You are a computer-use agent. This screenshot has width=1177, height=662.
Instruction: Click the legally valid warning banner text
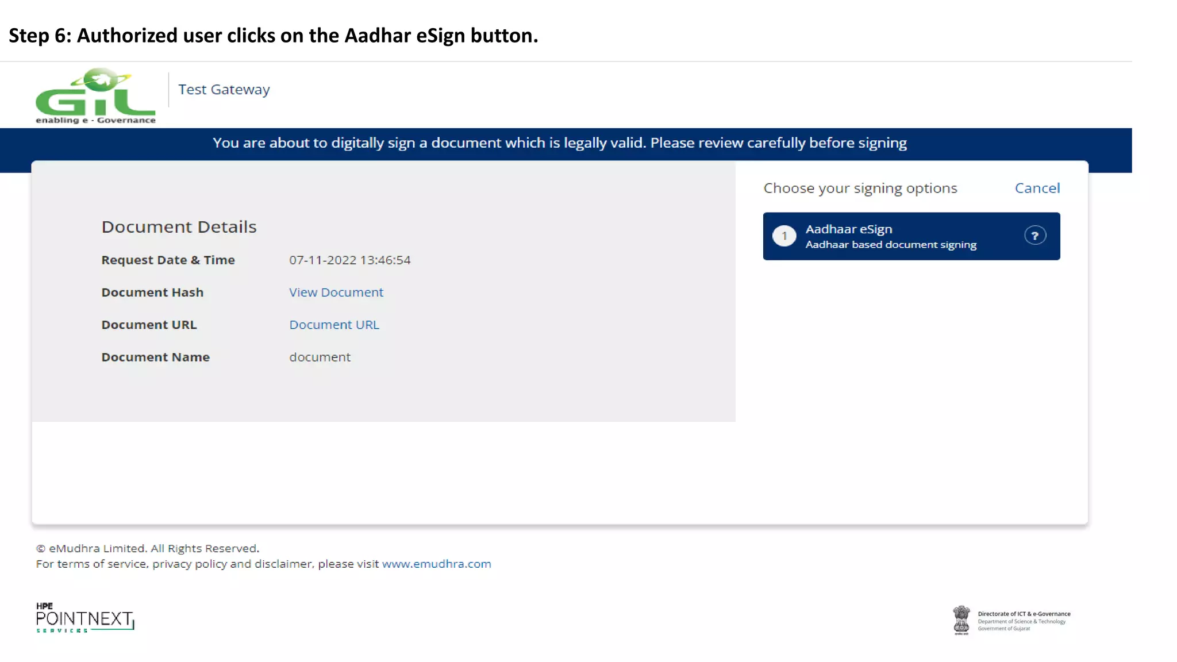(x=559, y=143)
